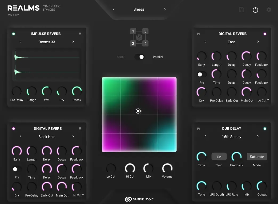The width and height of the screenshot is (278, 204).
Task: Select slot 3 in the routing grid
Action: 145,31
